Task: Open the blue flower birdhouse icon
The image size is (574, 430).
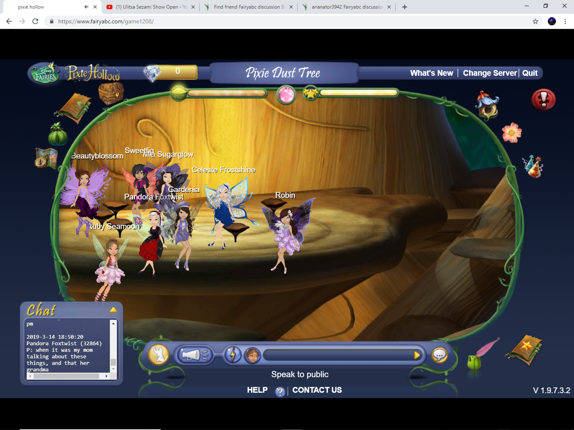Action: (487, 106)
